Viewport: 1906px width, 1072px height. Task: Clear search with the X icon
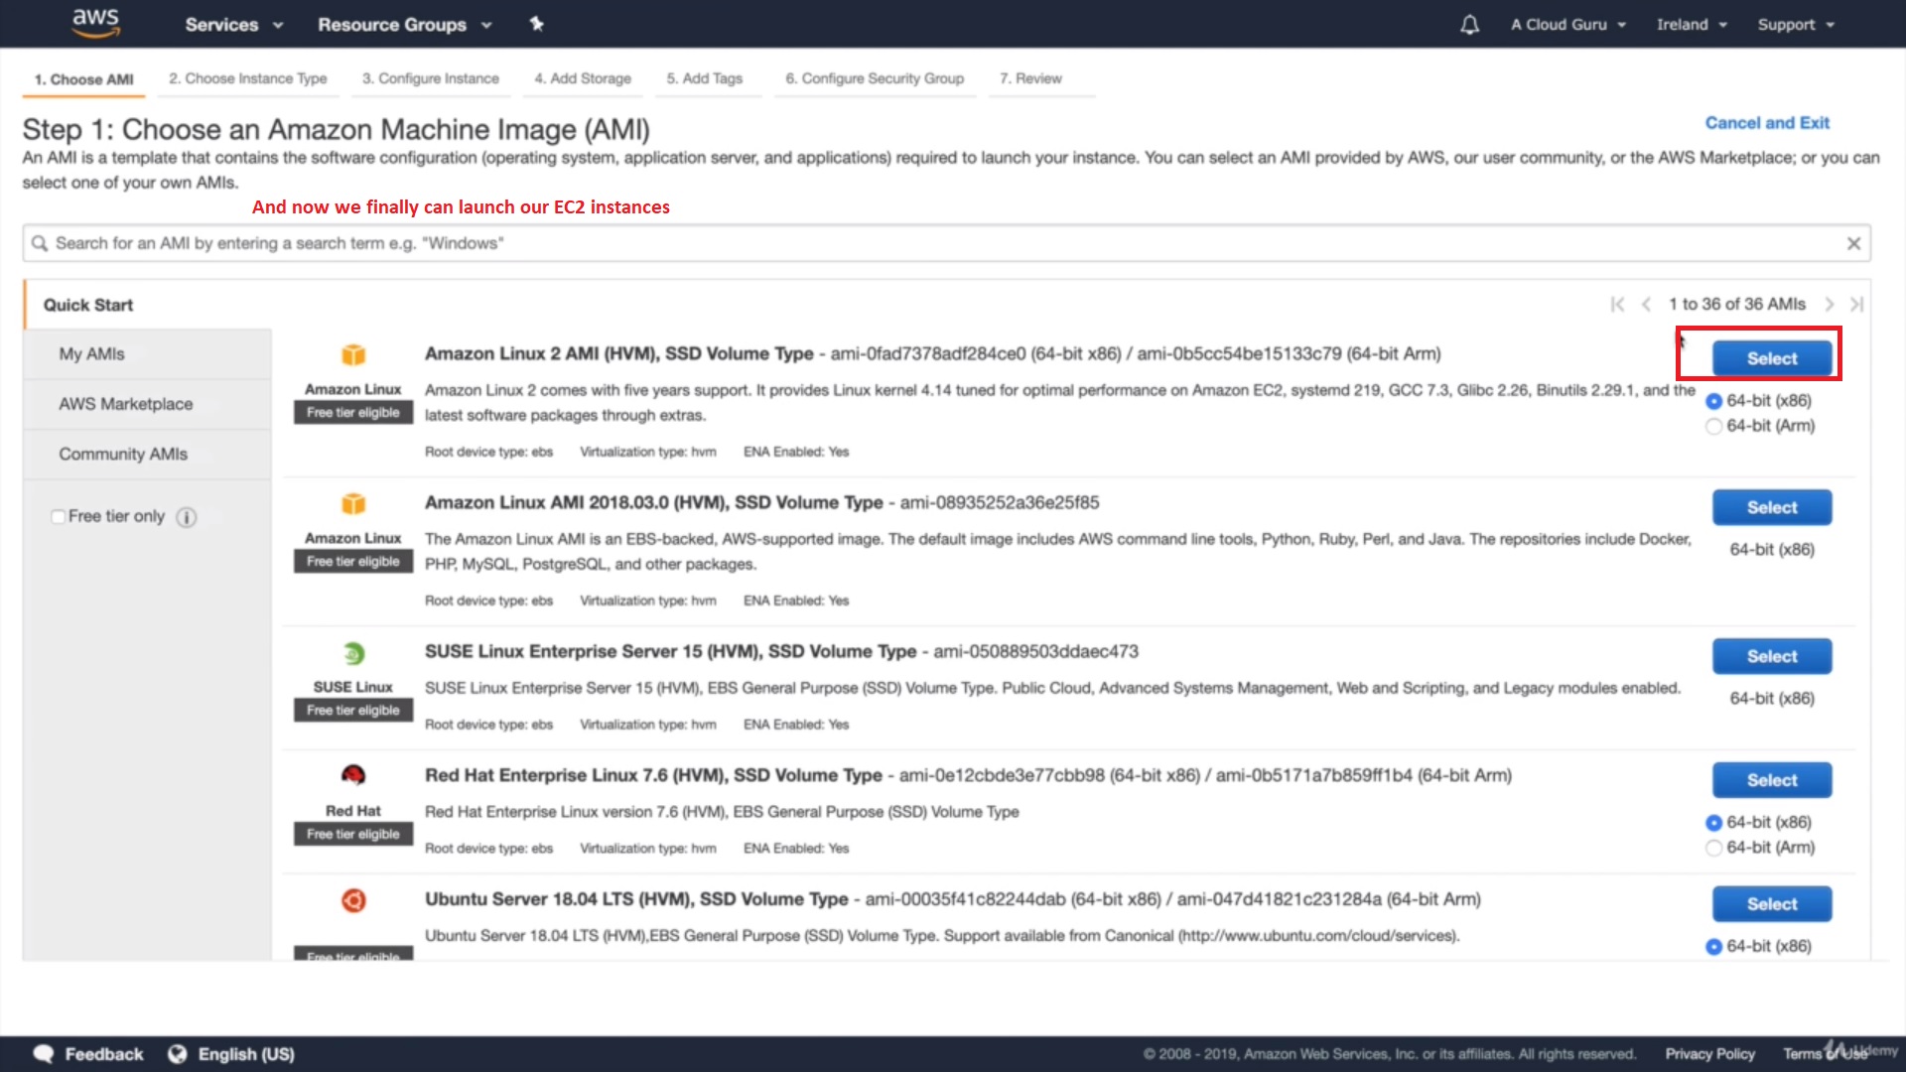(x=1852, y=243)
